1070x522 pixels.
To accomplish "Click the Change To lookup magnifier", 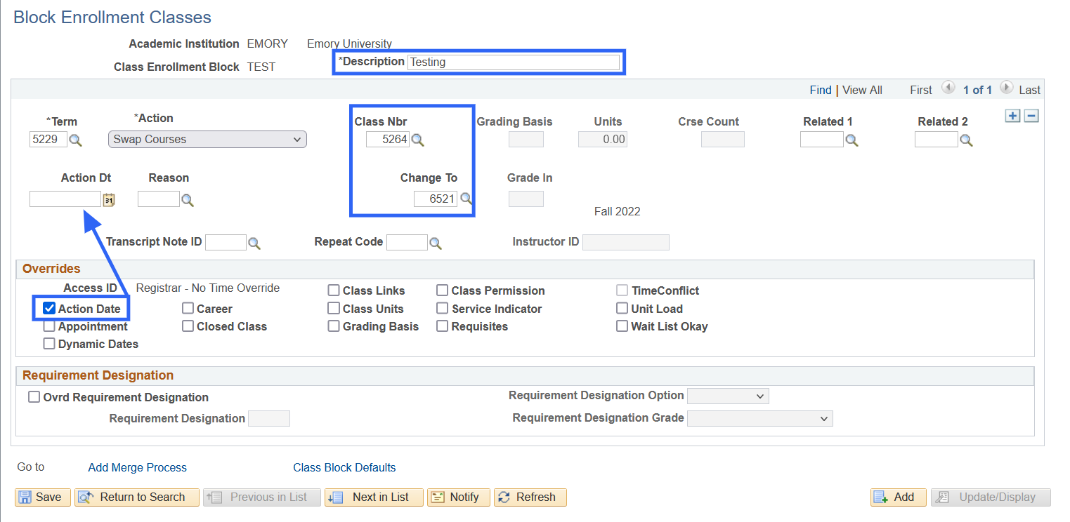I will (466, 199).
